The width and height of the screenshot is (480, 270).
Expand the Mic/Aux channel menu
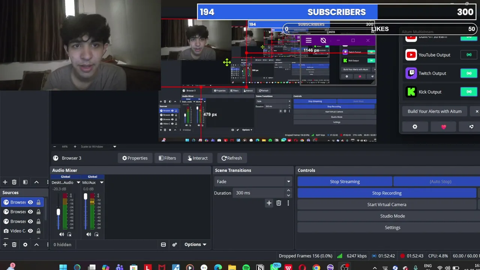point(102,183)
